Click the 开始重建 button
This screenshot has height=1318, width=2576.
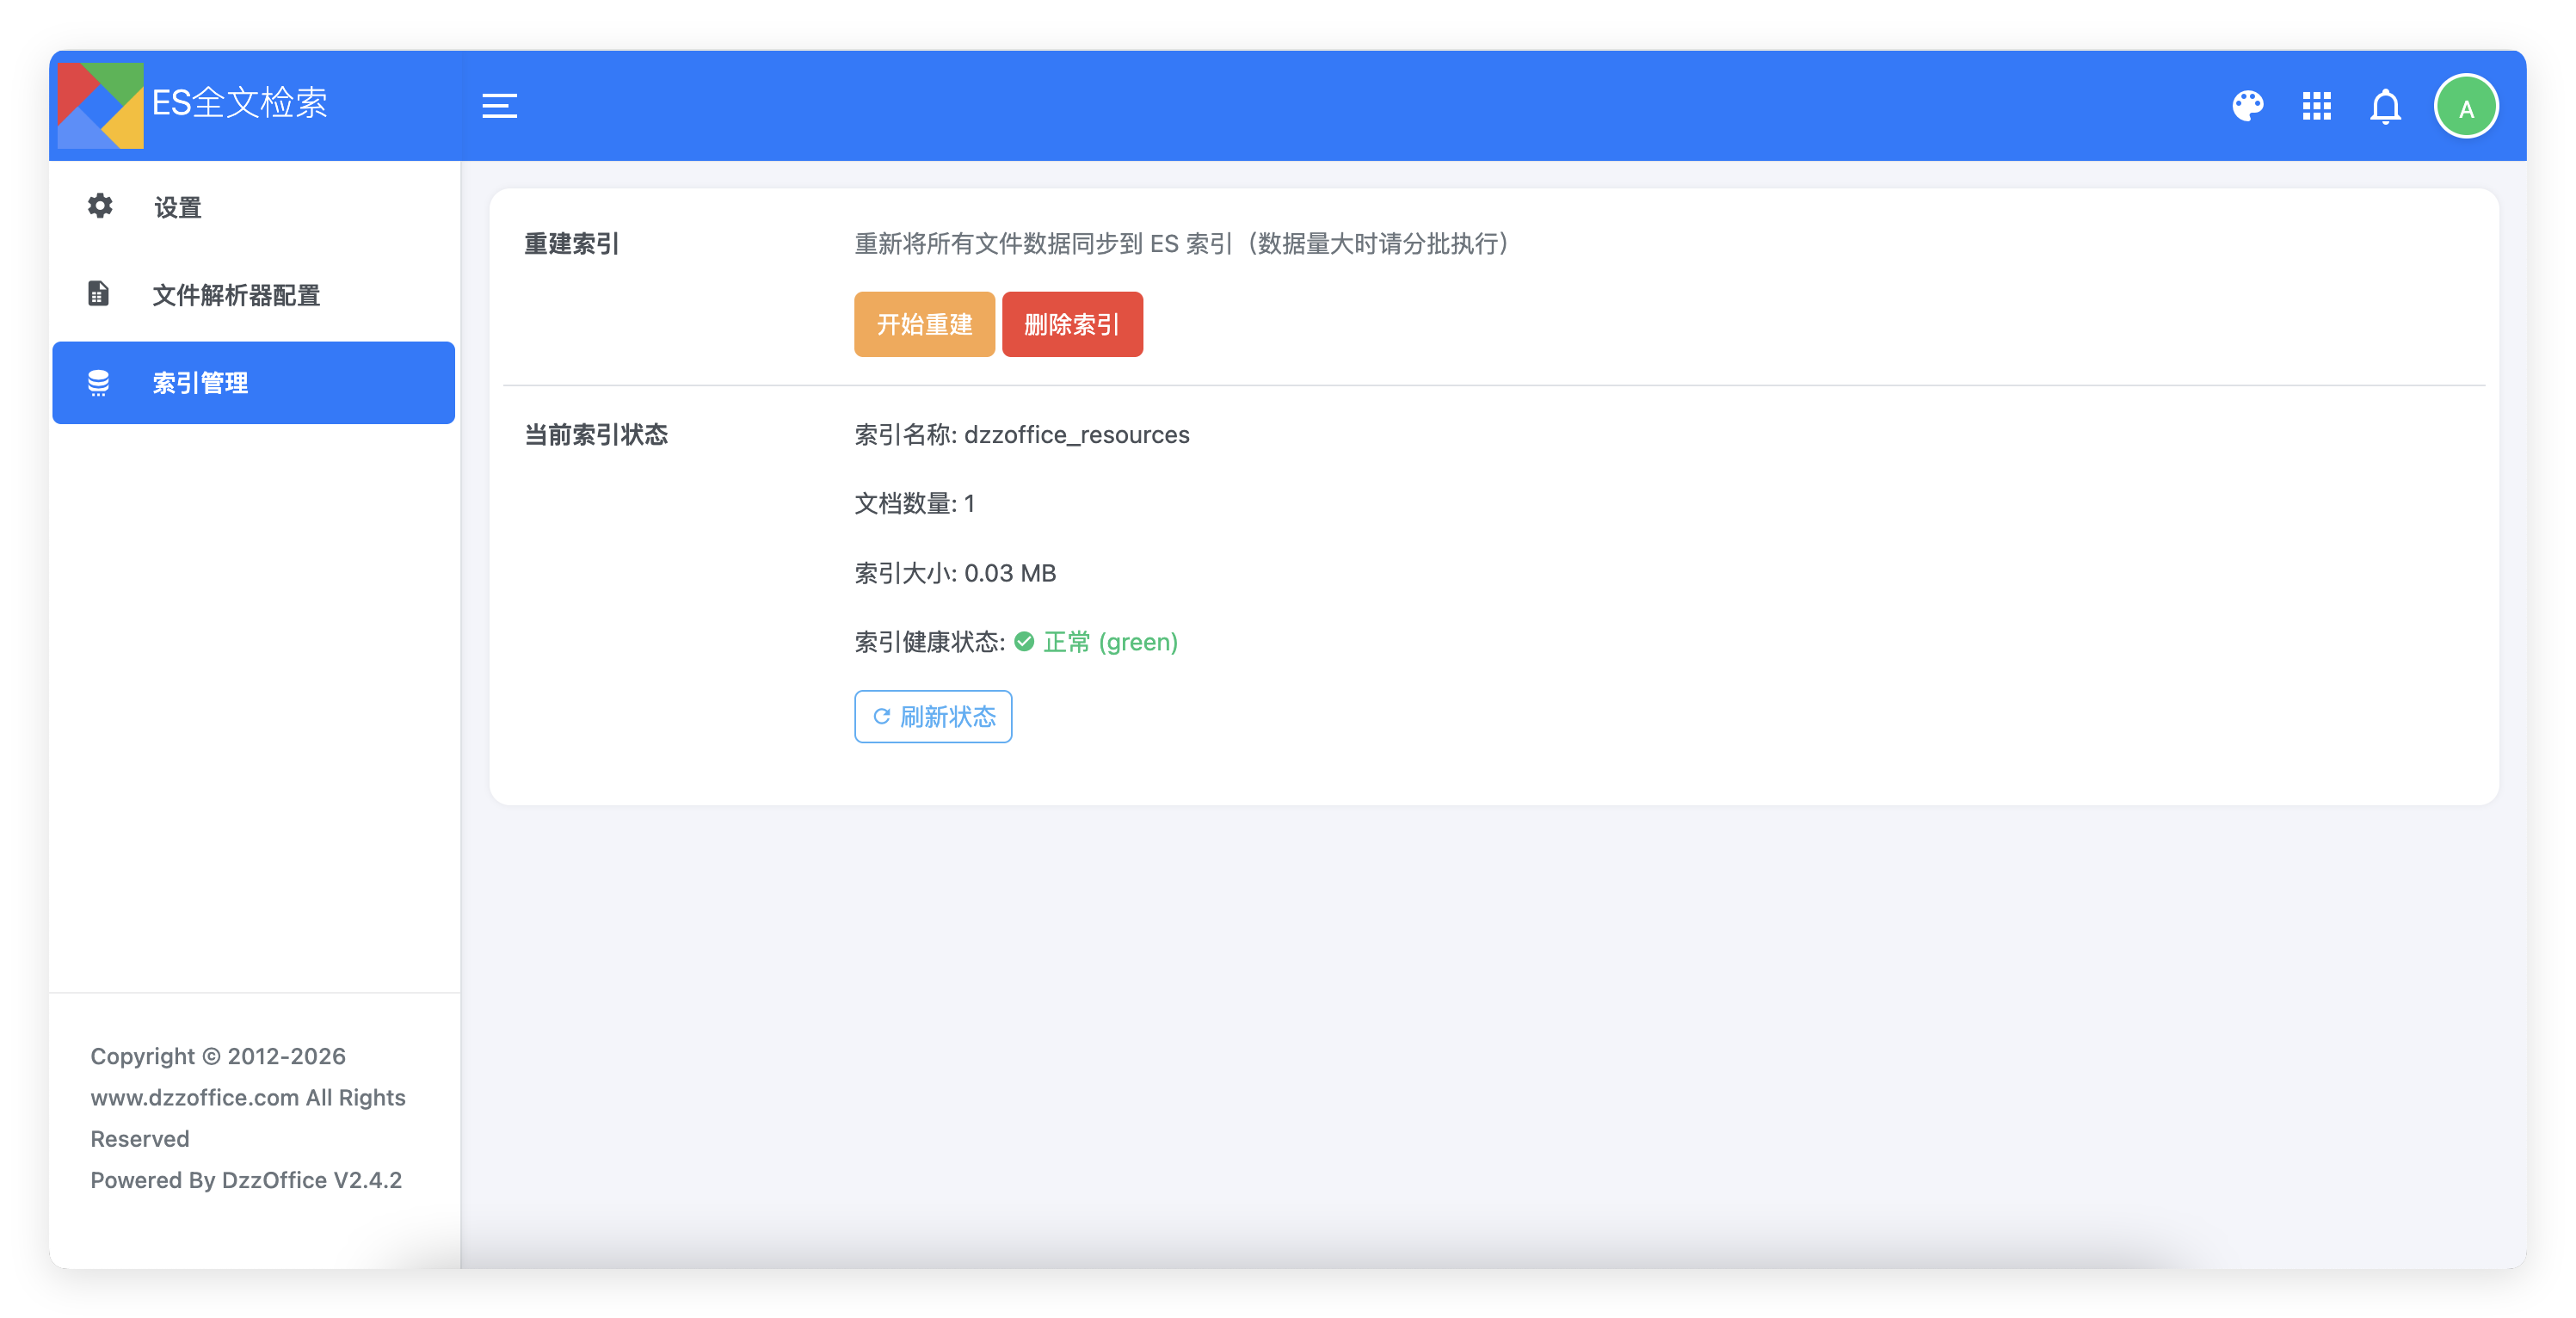coord(924,324)
